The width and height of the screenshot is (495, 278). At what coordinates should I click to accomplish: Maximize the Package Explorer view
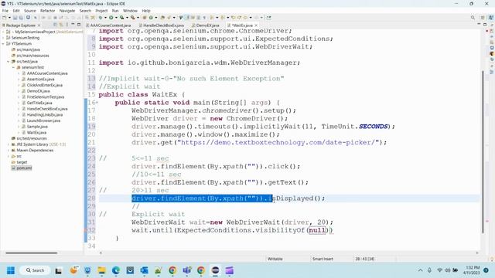pos(79,25)
